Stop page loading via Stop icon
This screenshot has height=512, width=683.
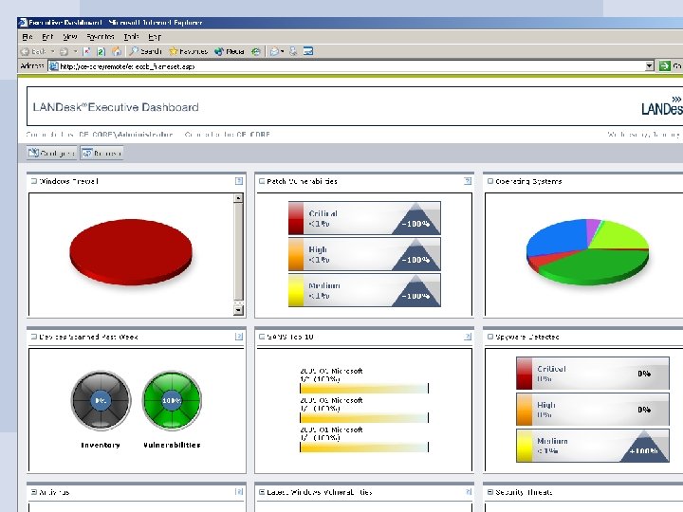[86, 51]
